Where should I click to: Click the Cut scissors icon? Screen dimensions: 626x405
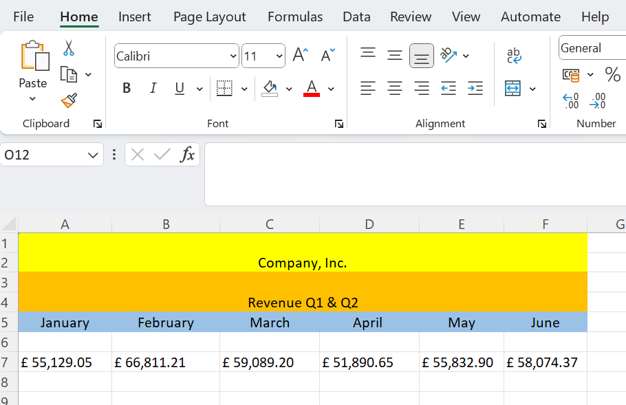[x=69, y=48]
